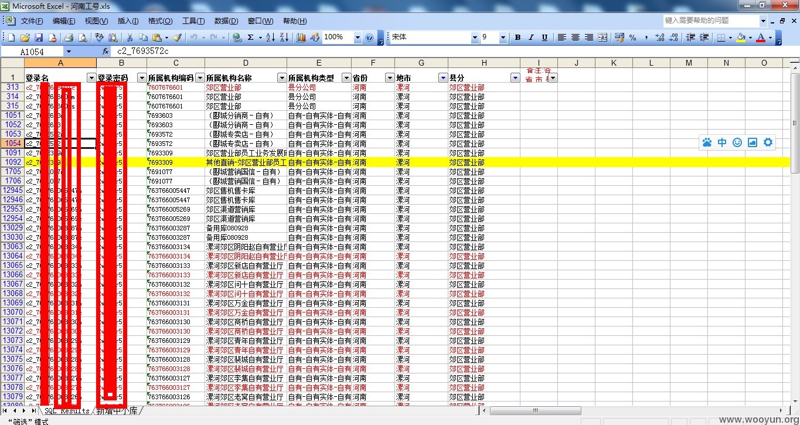Click the Select All corner button
The width and height of the screenshot is (800, 425).
click(12, 63)
